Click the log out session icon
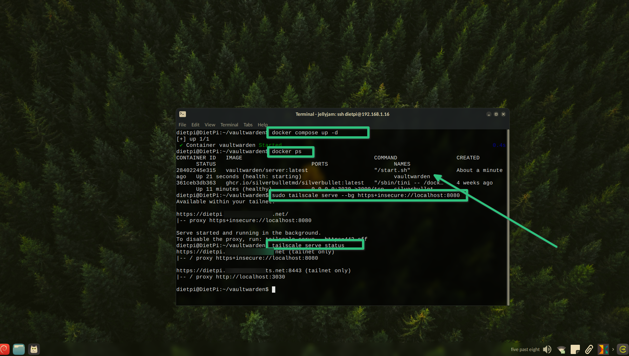Viewport: 629px width, 356px height. click(623, 349)
